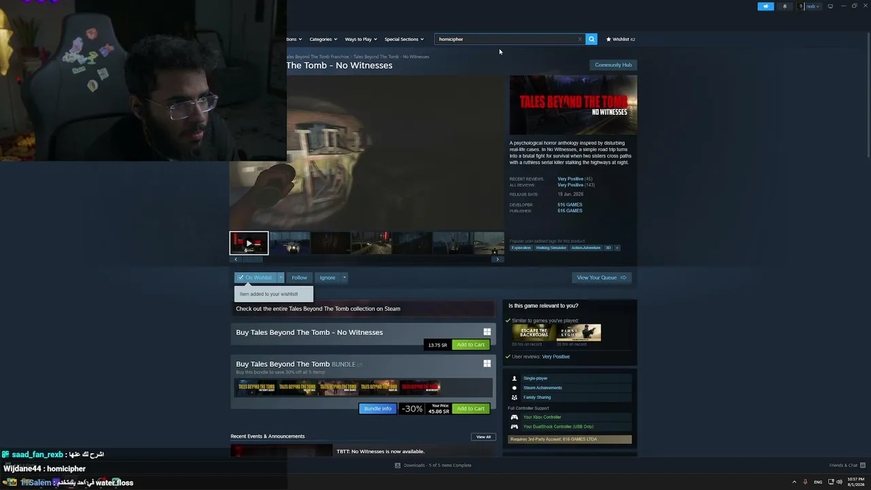Expand the Categories menu
The image size is (871, 490).
pyautogui.click(x=323, y=39)
